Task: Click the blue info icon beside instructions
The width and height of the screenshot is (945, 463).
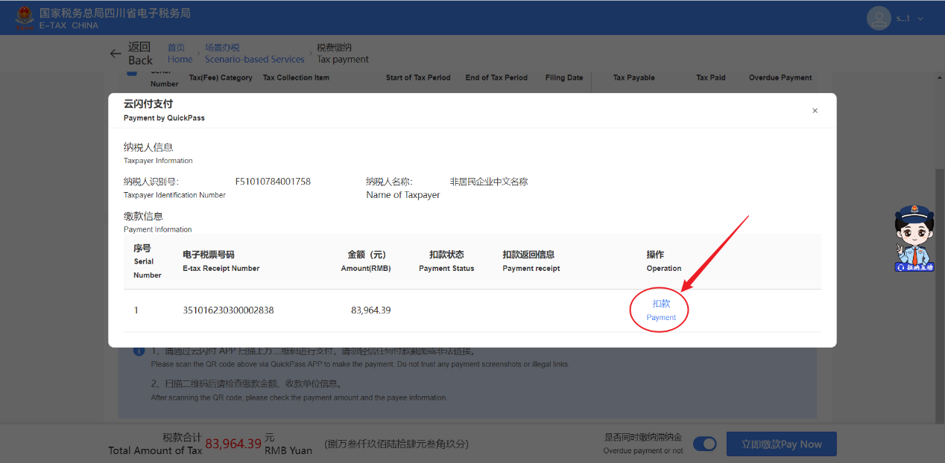Action: click(x=139, y=351)
